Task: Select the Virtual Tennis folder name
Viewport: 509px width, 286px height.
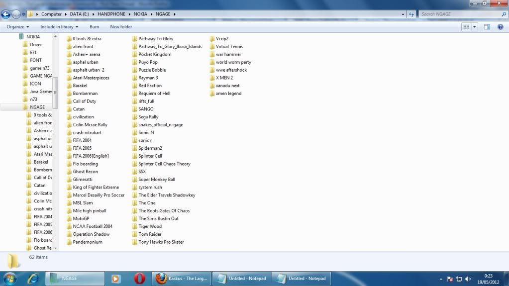Action: tap(229, 47)
